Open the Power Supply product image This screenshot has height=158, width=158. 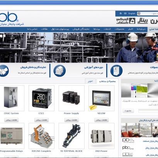(x=71, y=98)
